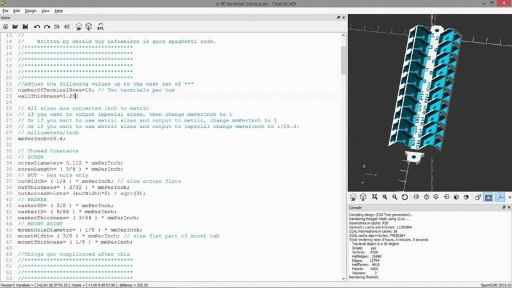Click the 'mmPerInch=25.4;' line
Image resolution: width=512 pixels, height=288 pixels.
(x=42, y=139)
